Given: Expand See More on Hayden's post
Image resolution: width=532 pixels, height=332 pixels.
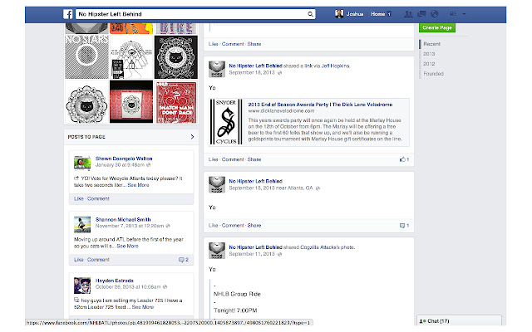Looking at the screenshot, I should pos(143,307).
